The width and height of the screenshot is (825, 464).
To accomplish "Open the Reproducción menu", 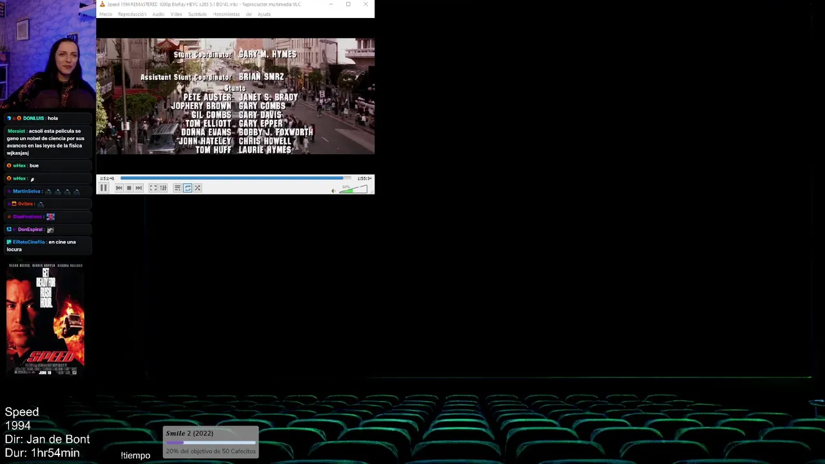I will (x=132, y=14).
